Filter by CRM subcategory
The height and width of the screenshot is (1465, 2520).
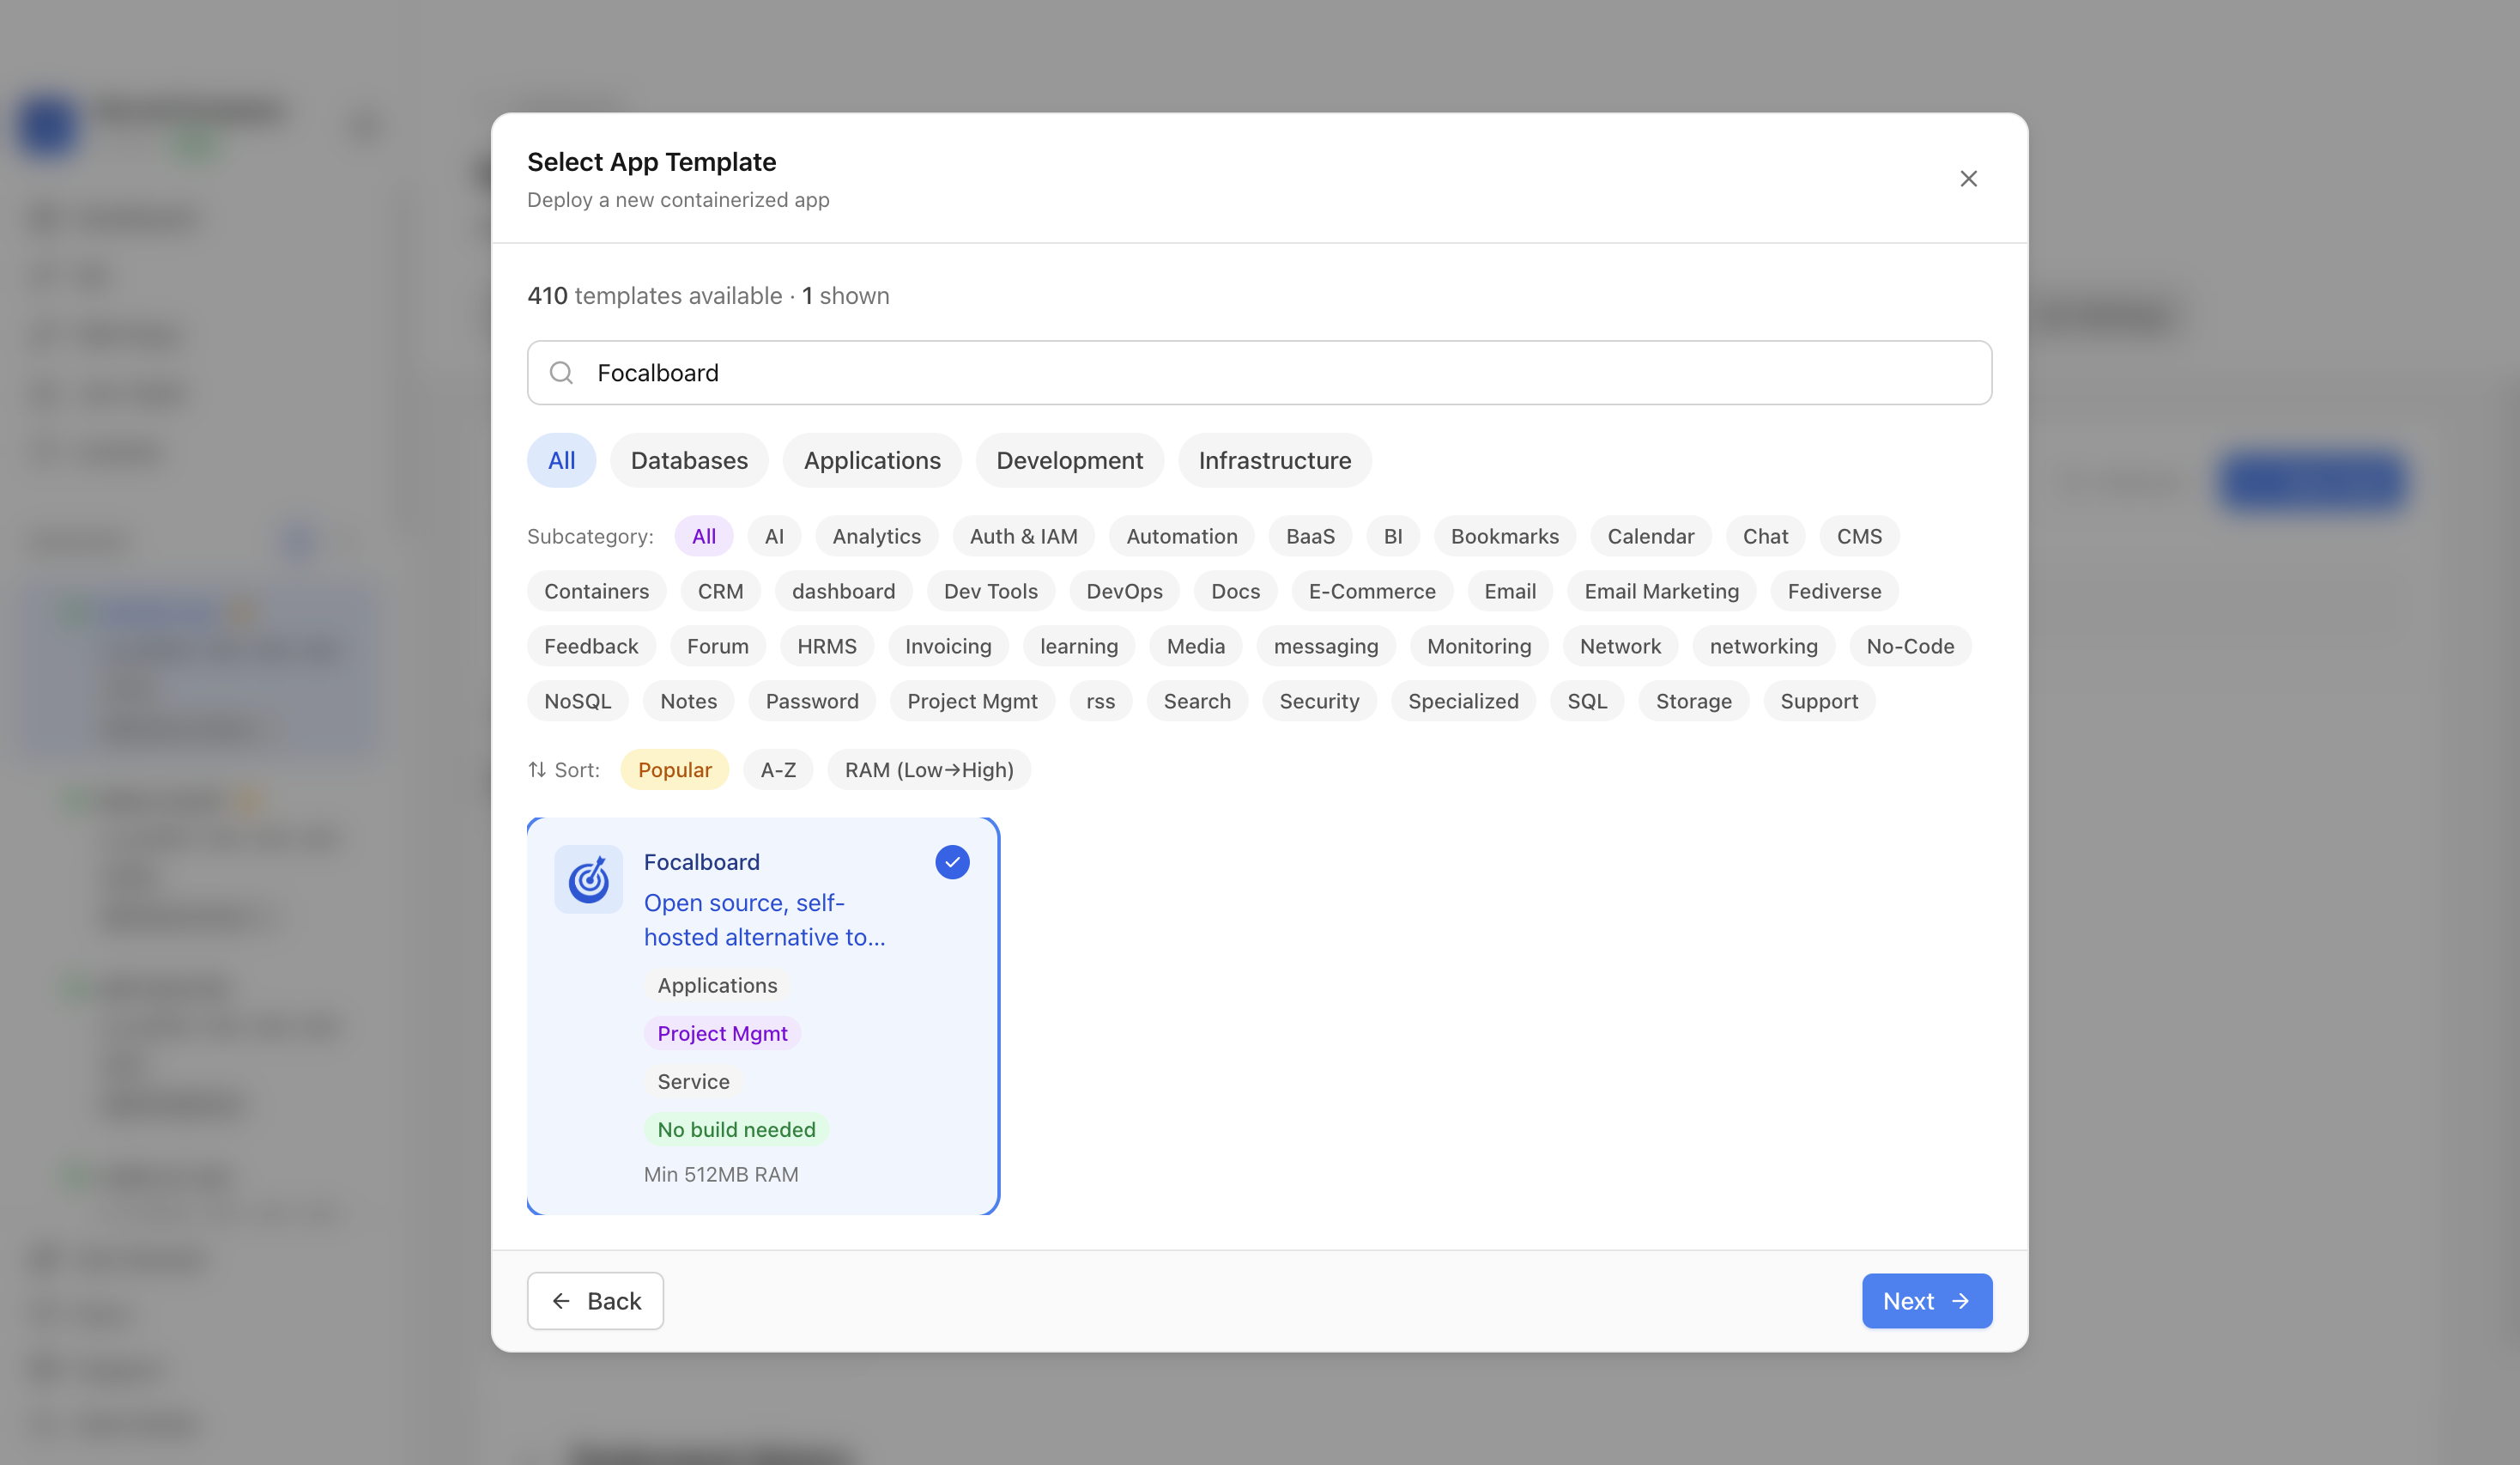point(720,592)
